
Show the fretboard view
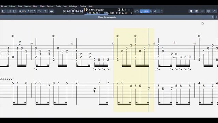click(191, 11)
